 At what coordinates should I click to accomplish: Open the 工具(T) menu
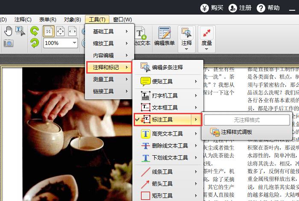pyautogui.click(x=97, y=20)
